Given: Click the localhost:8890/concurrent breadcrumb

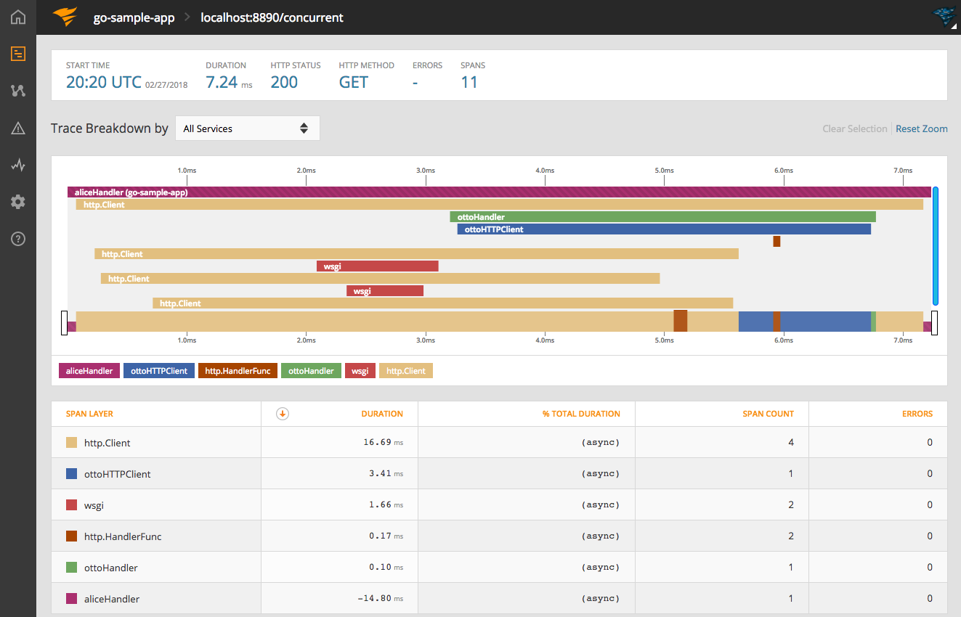Looking at the screenshot, I should pyautogui.click(x=272, y=17).
